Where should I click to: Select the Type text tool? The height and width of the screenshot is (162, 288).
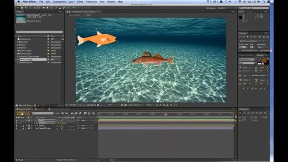(51, 8)
